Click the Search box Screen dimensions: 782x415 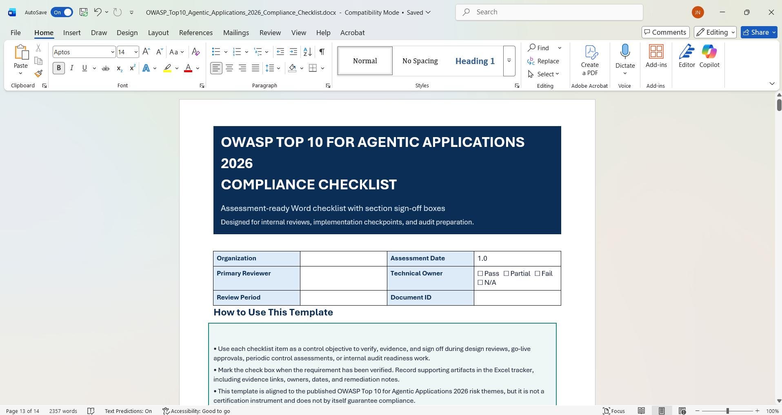click(x=549, y=12)
